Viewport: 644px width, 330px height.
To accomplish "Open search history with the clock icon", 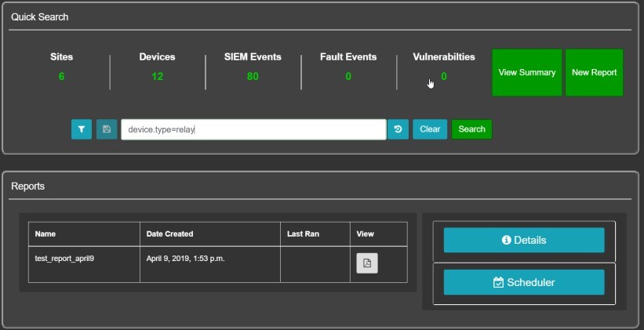I will (398, 129).
